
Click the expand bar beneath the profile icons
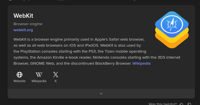[101, 94]
